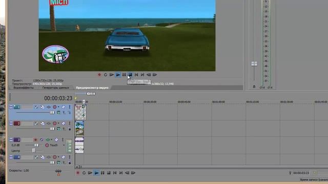Previous frame button in the timeline transport bar
This screenshot has width=328, height=184.
click(127, 173)
